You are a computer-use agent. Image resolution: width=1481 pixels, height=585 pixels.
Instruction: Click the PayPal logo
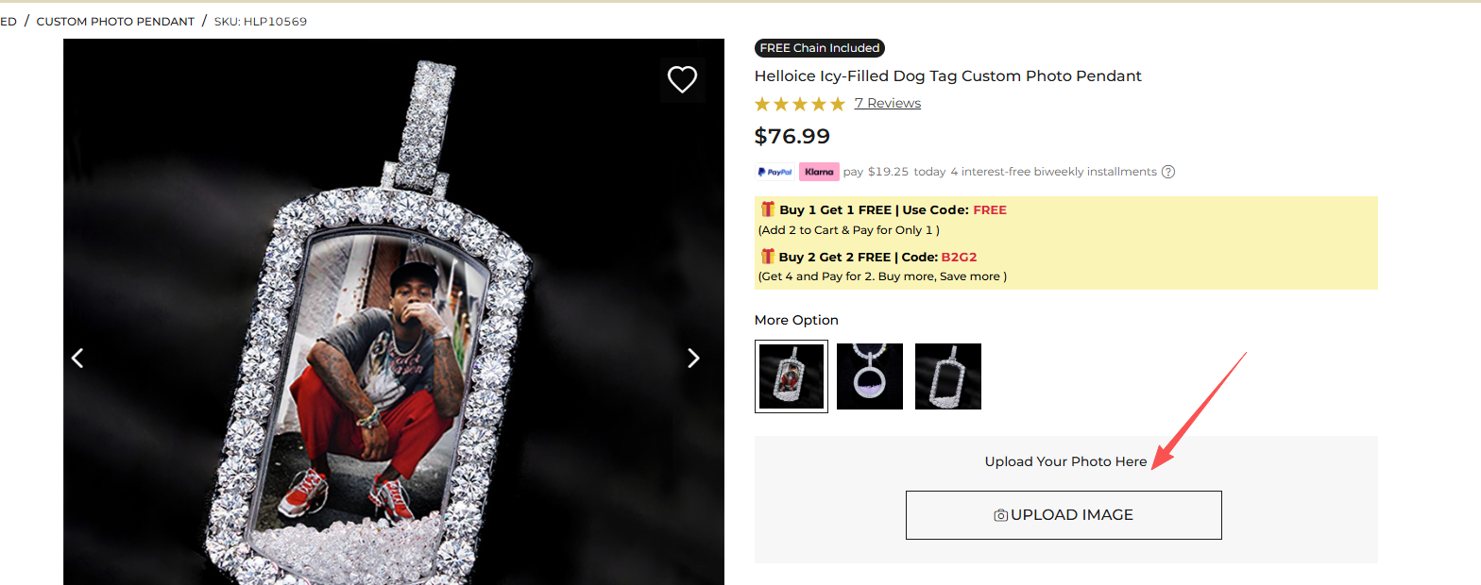click(x=774, y=172)
